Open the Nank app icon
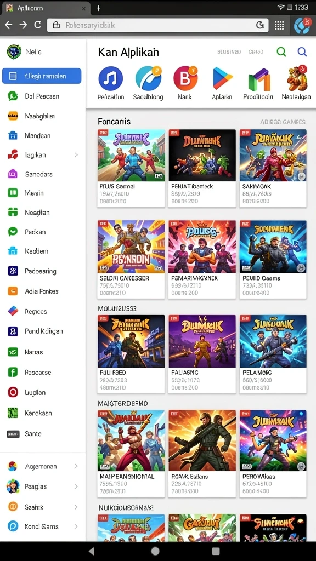 click(185, 78)
